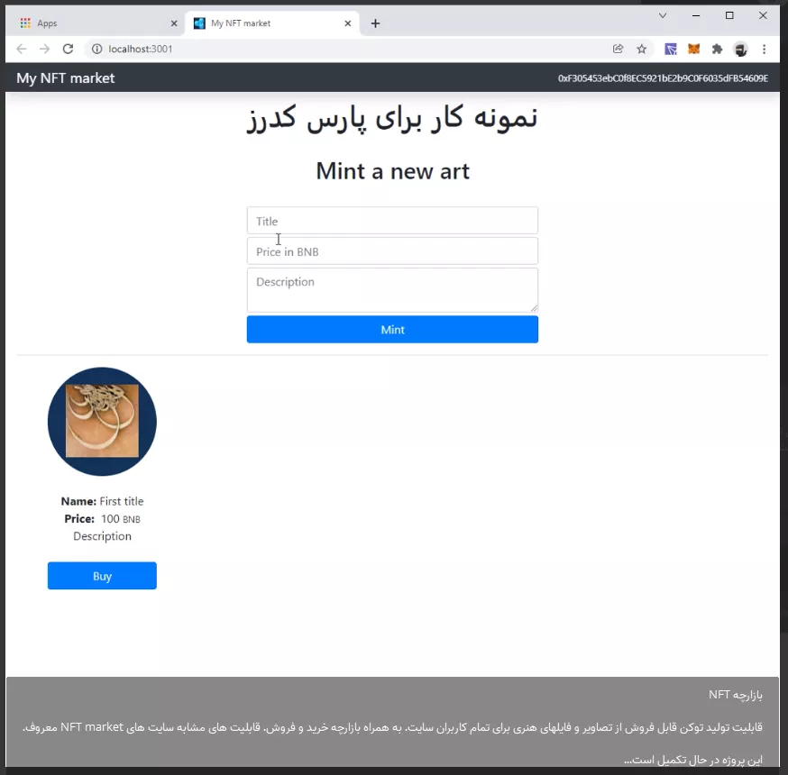This screenshot has height=775, width=788.
Task: Click the browser forward arrow
Action: coord(44,49)
